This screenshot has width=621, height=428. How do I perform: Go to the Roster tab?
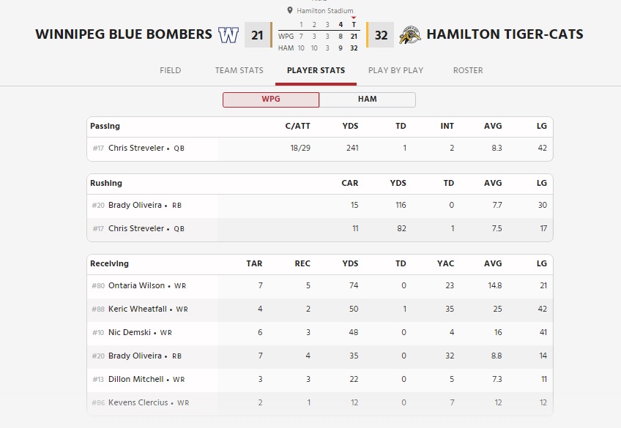pyautogui.click(x=468, y=70)
